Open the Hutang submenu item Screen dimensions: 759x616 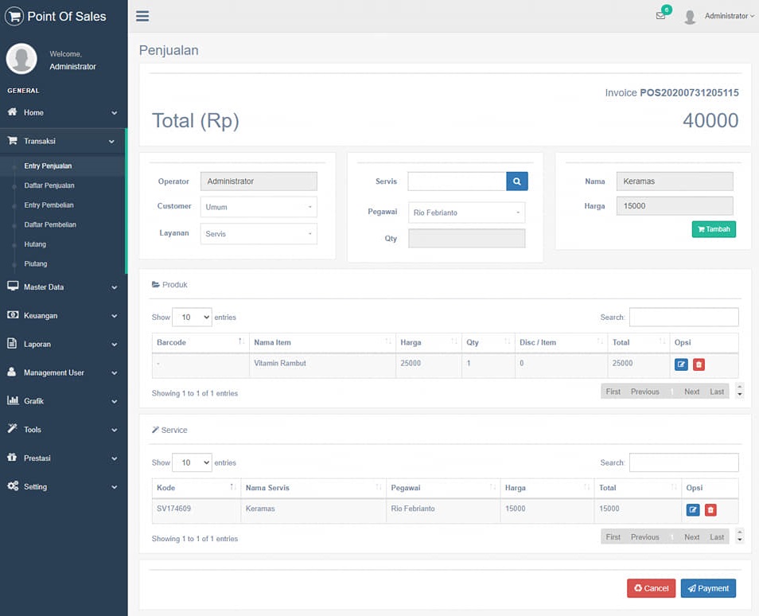pos(35,244)
